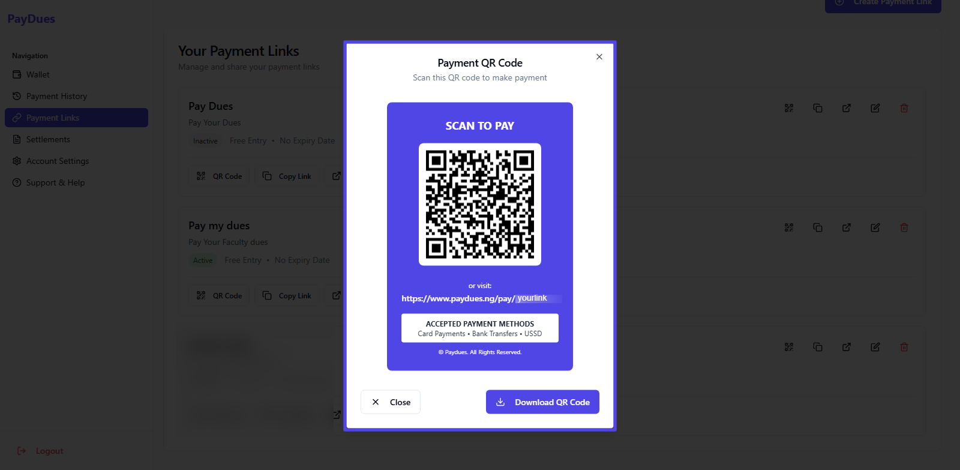
Task: Open QR code icon beside Pay Dues row
Action: (788, 108)
